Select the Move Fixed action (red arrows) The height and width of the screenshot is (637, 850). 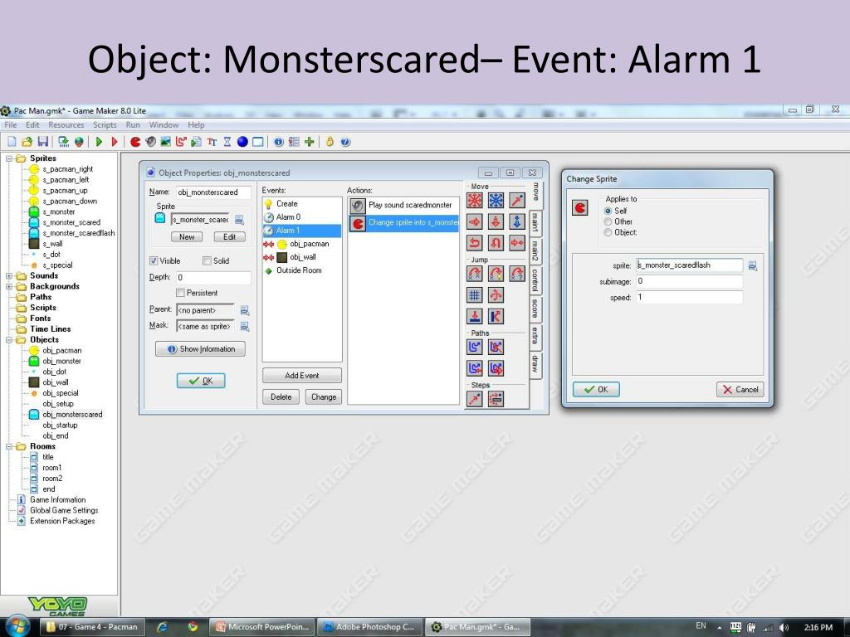click(x=475, y=201)
